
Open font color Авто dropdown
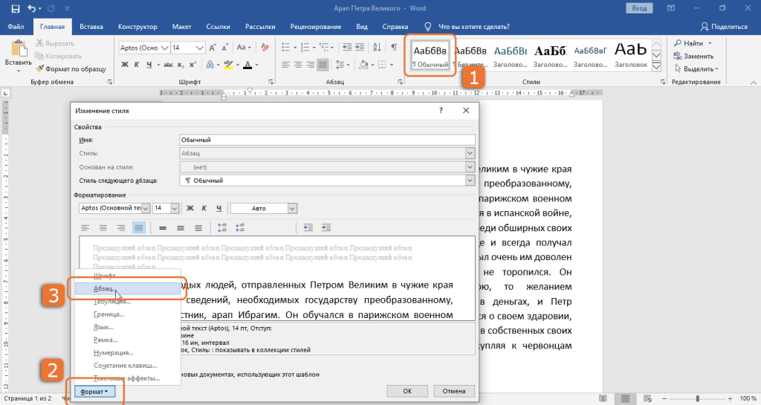click(292, 208)
